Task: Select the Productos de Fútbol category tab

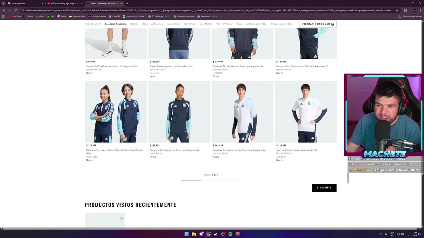Action: pyautogui.click(x=282, y=24)
